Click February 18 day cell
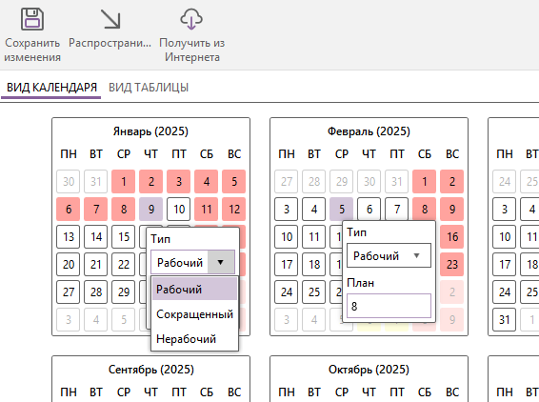The height and width of the screenshot is (402, 539). point(314,265)
